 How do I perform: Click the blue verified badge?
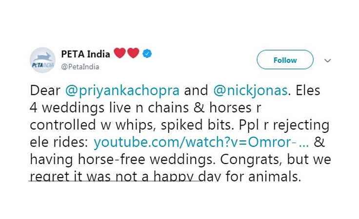point(147,54)
